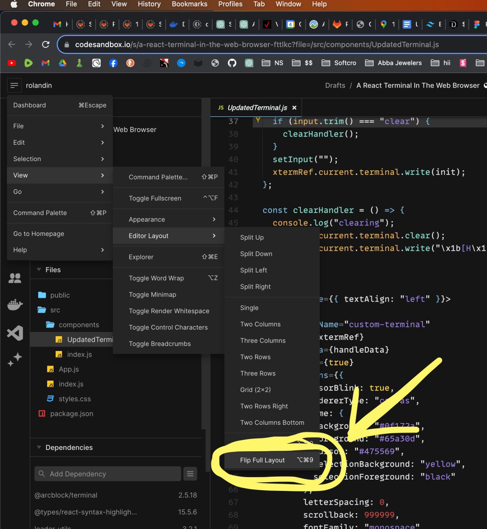The image size is (487, 529).
Task: Switch to the Google Maps browser tab
Action: 387,24
